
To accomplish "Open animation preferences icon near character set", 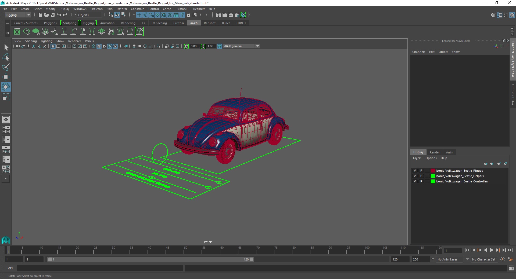I will 510,259.
